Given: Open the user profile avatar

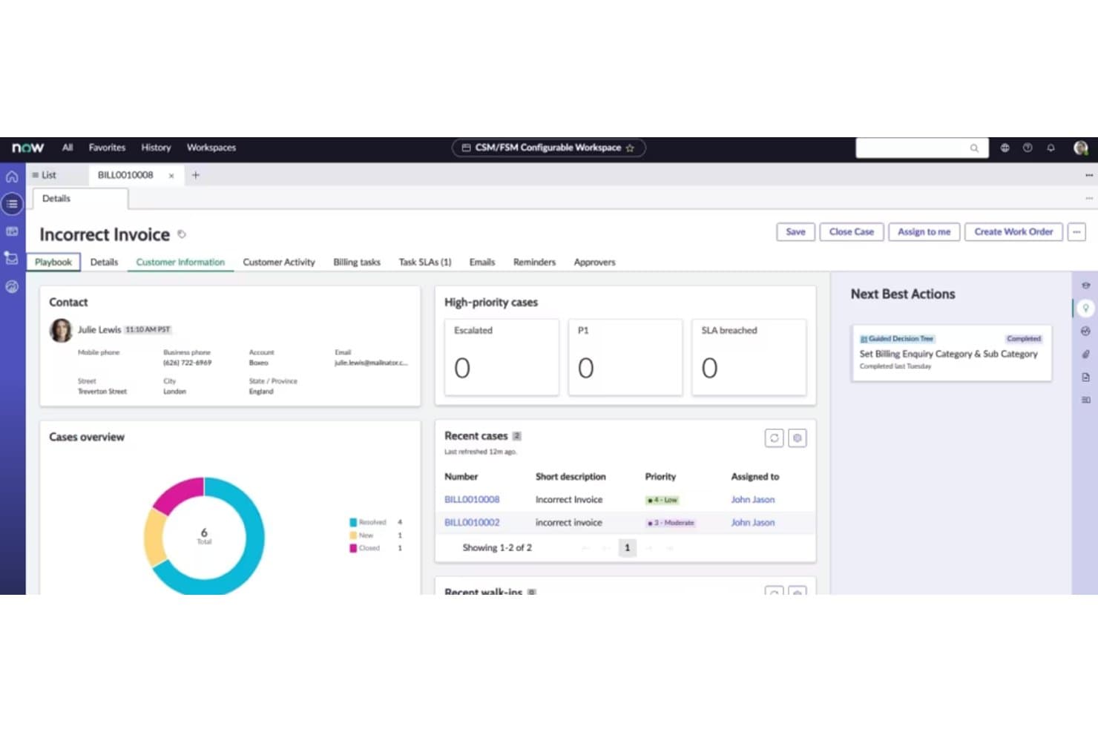Looking at the screenshot, I should point(1081,148).
